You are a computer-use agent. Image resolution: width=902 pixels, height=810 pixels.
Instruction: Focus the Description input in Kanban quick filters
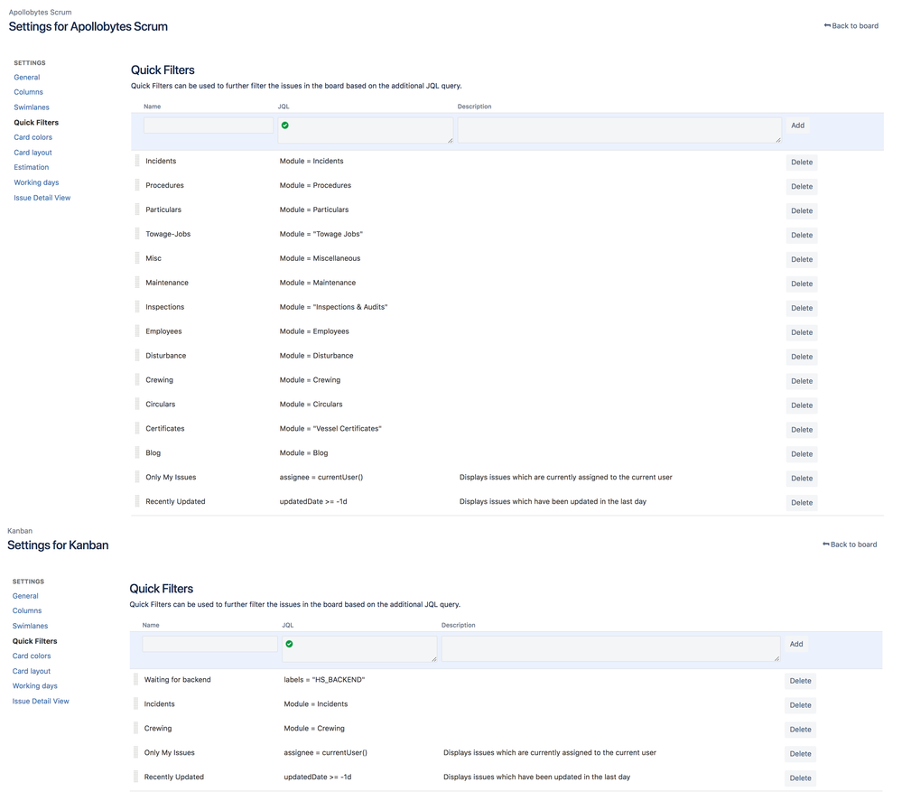pyautogui.click(x=611, y=649)
